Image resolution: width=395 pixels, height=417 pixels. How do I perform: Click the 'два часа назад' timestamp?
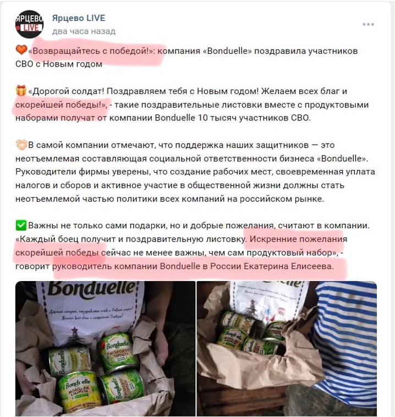(x=84, y=31)
